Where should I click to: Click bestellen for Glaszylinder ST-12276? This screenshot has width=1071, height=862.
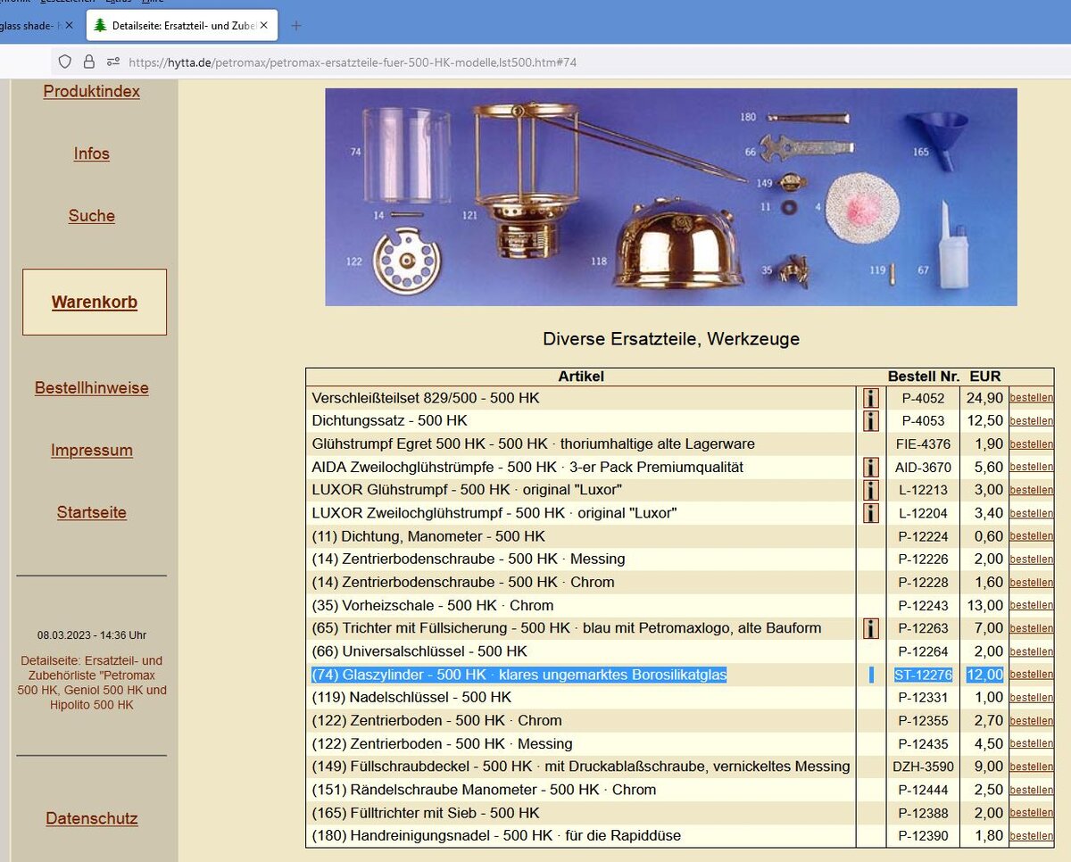(x=1031, y=675)
